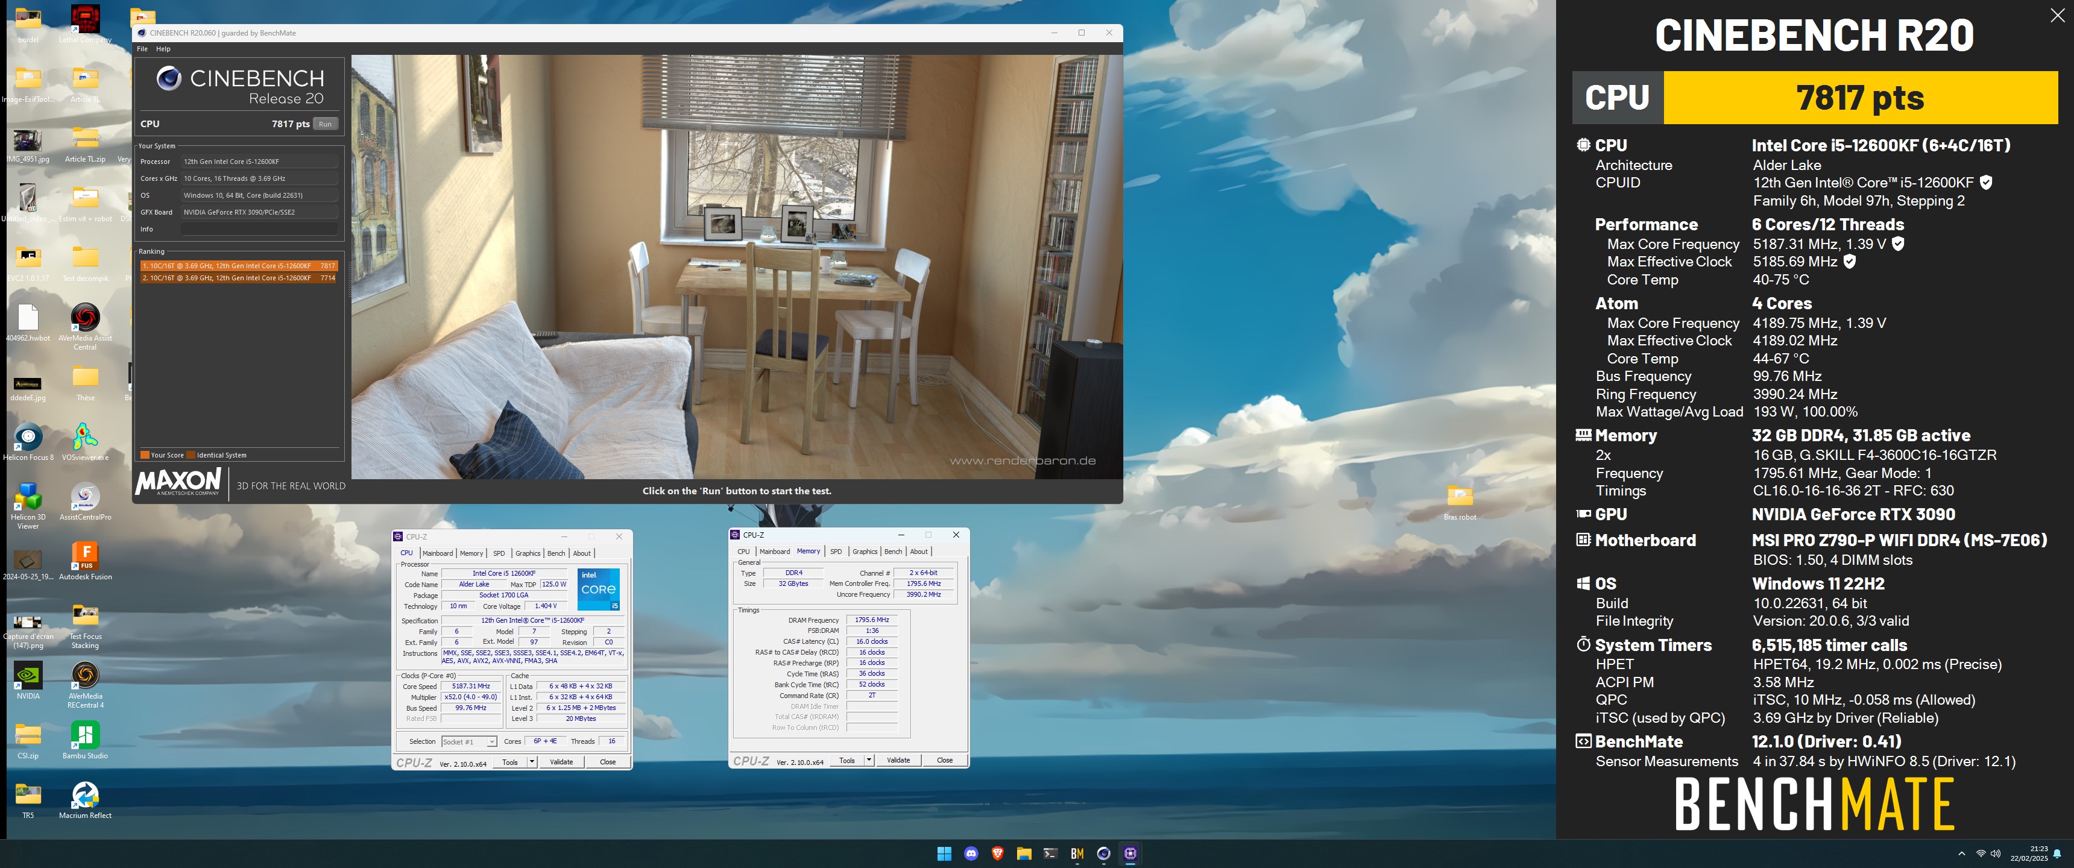Viewport: 2074px width, 868px height.
Task: Click Validate button in left CPU-Z window
Action: tap(561, 762)
